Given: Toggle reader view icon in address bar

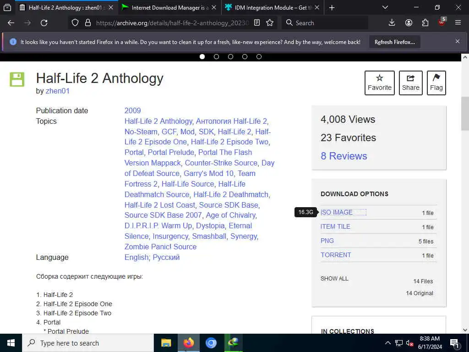Looking at the screenshot, I should pyautogui.click(x=256, y=23).
